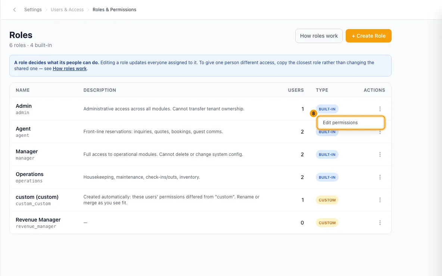Click the USERS column header

point(296,90)
